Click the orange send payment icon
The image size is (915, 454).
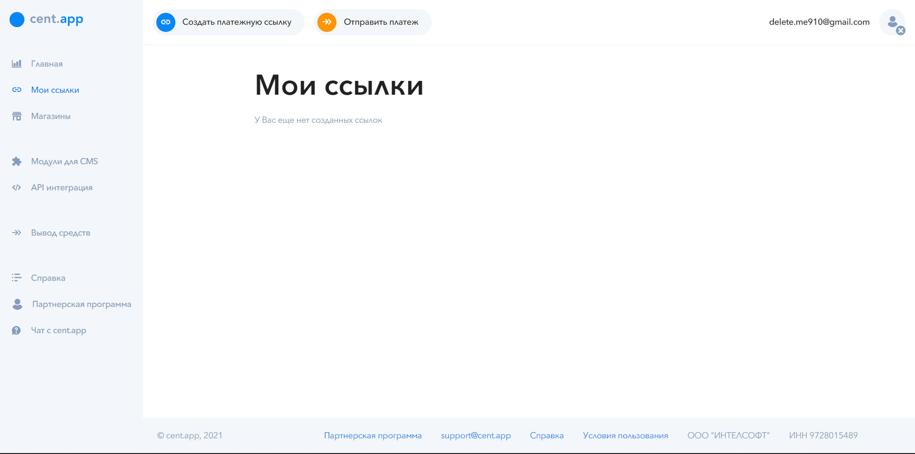[327, 22]
